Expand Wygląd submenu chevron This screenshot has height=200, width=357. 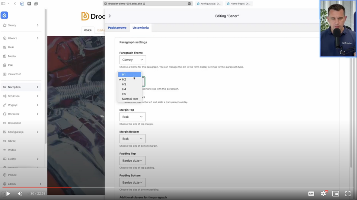tap(38, 105)
